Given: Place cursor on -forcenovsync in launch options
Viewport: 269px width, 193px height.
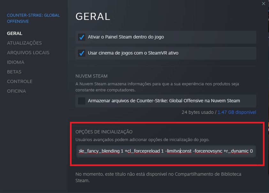Looking at the screenshot, I should point(207,151).
